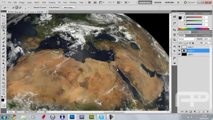
Task: Select the Zoom tool in the toolbox
Action: 4,94
